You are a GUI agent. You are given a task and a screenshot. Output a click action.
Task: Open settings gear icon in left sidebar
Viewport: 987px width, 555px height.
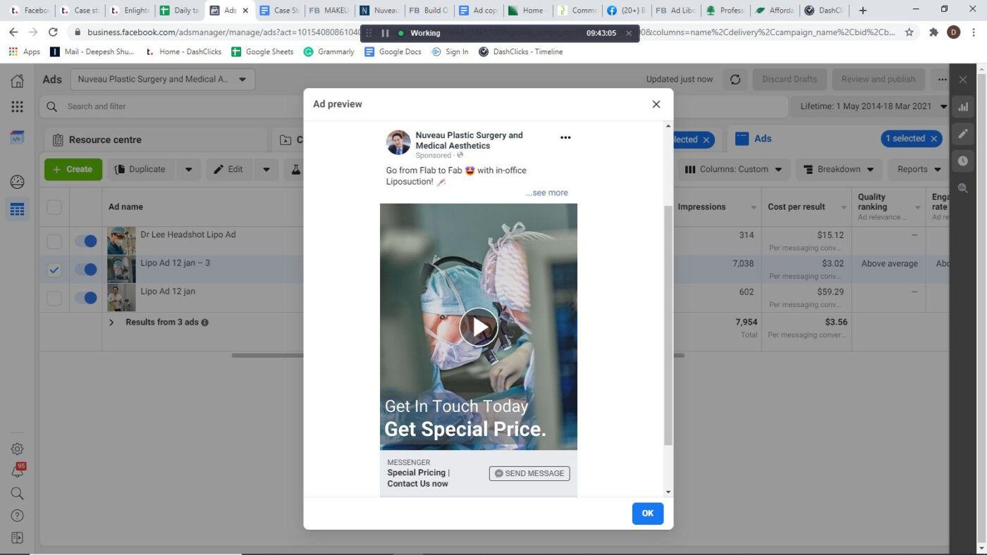(x=17, y=449)
